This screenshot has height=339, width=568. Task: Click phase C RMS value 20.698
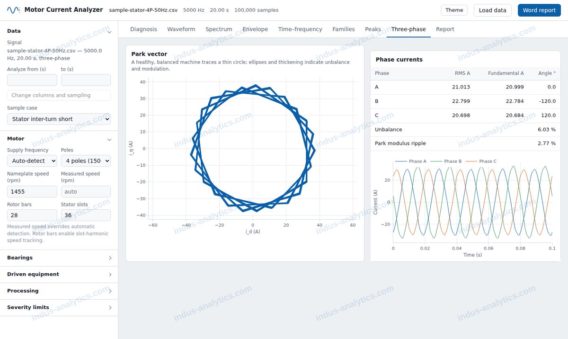461,116
